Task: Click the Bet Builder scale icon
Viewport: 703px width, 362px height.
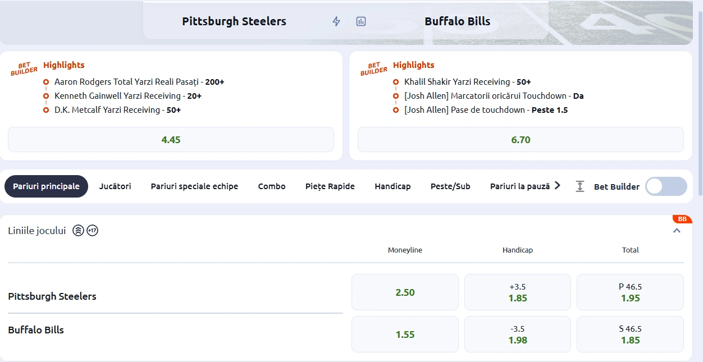Action: [x=579, y=186]
